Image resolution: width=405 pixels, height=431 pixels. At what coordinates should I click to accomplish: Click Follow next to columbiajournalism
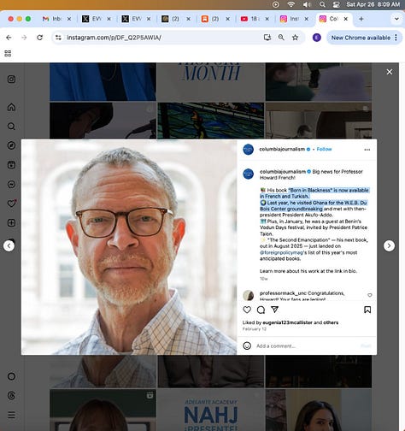coord(324,149)
